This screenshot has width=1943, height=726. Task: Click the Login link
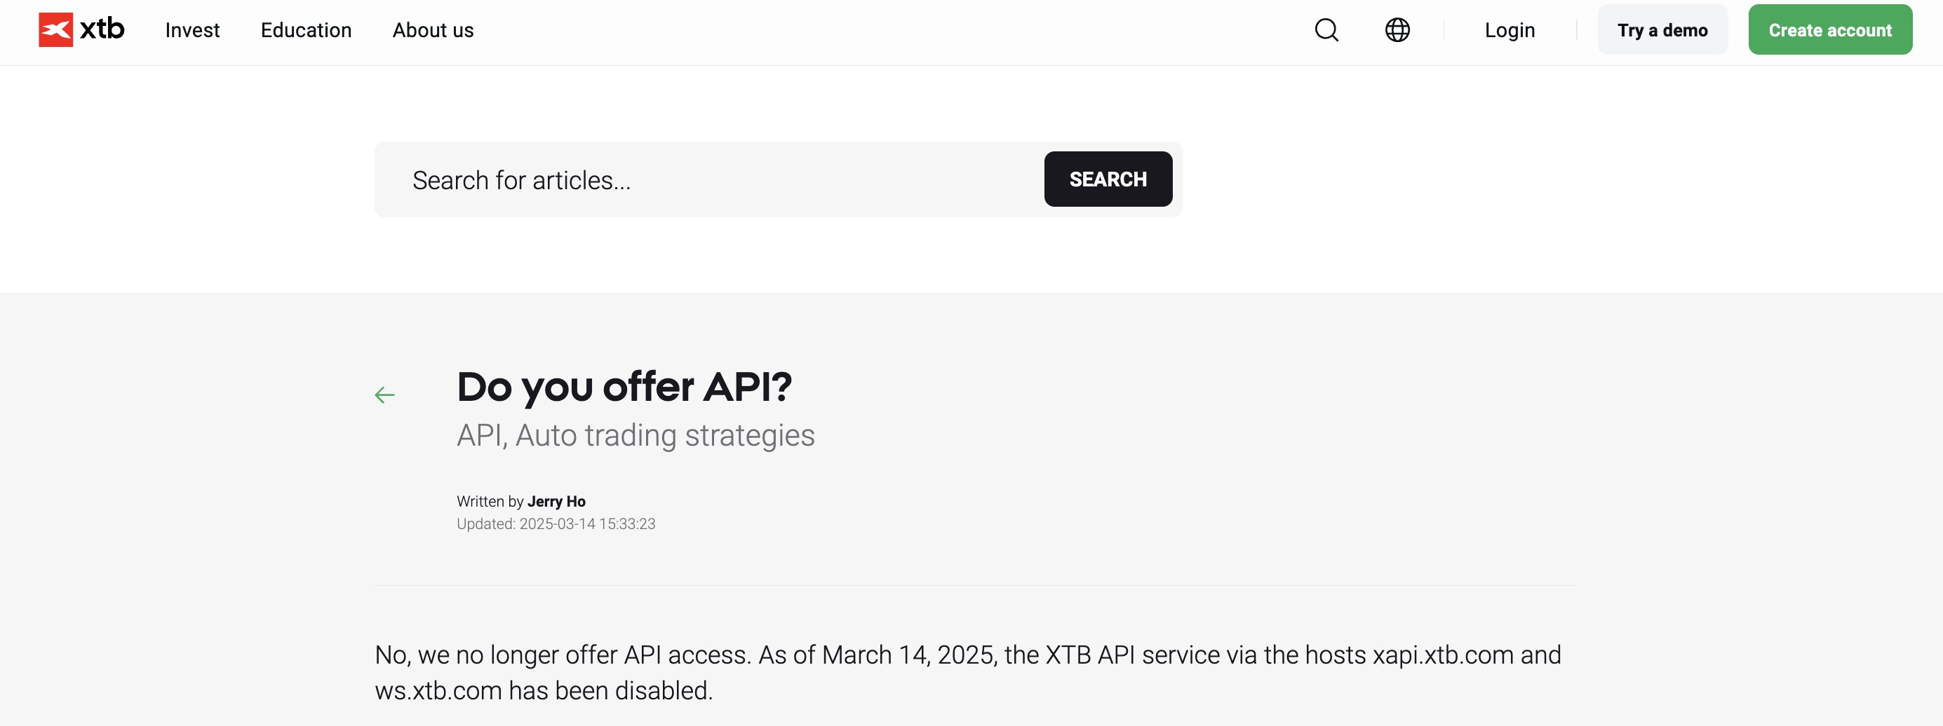[x=1510, y=30]
